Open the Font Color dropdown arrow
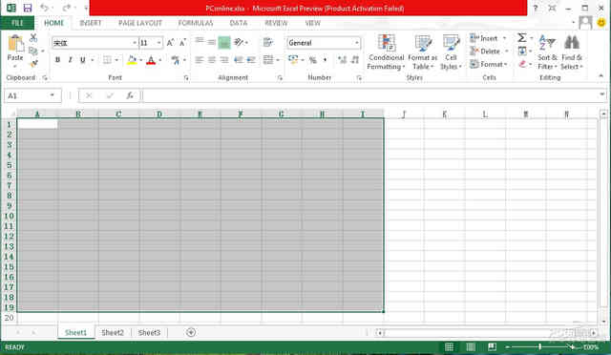This screenshot has height=355, width=611. pos(159,60)
